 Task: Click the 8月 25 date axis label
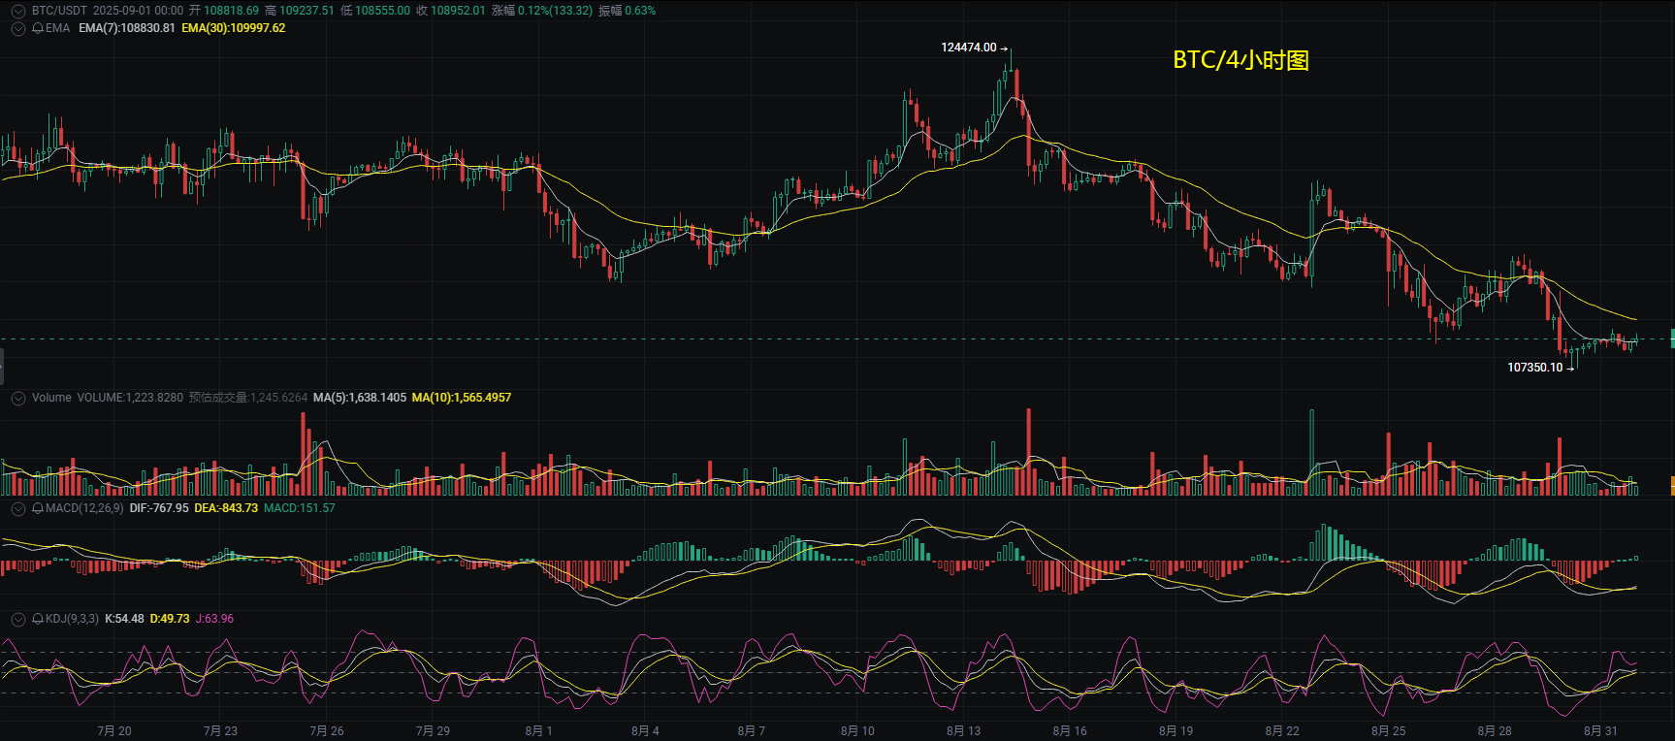point(1389,731)
